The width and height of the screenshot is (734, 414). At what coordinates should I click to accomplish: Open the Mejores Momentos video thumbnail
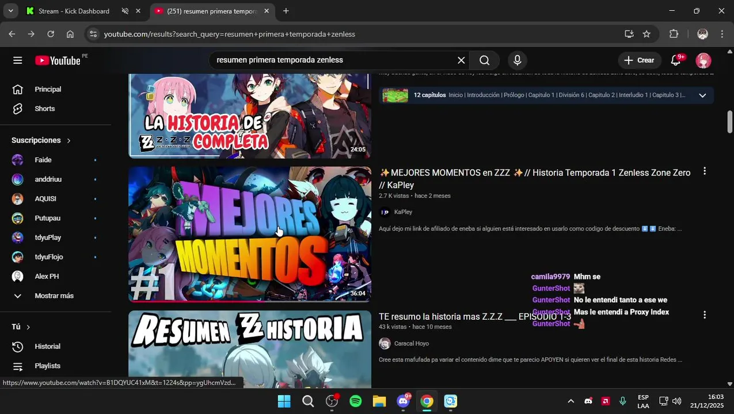[250, 235]
